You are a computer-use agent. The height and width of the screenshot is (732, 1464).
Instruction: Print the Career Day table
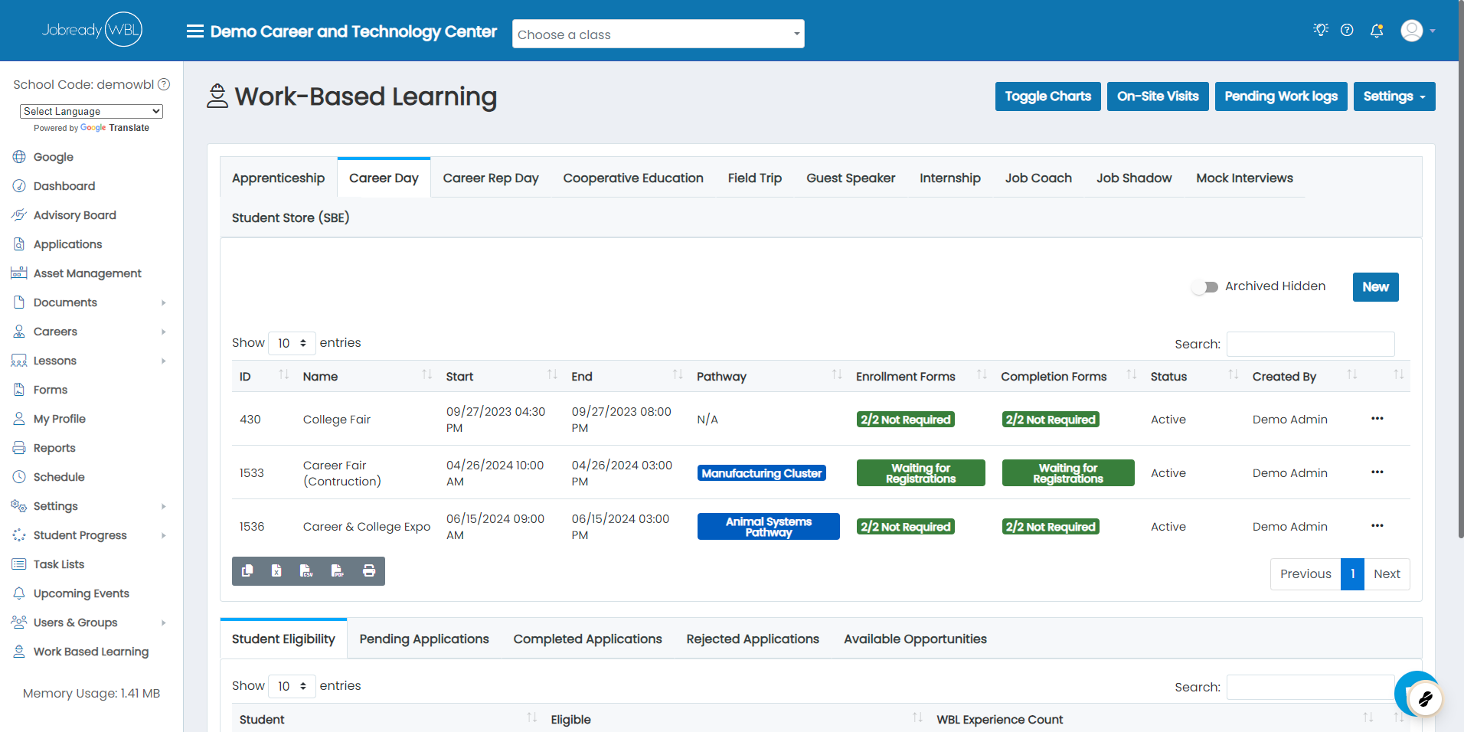(x=369, y=570)
